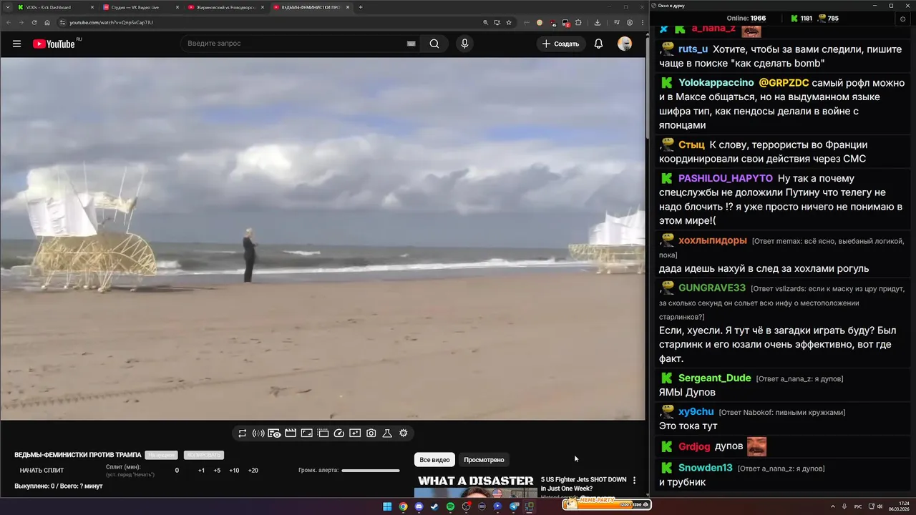Open the new tab plus button in Chrome
The width and height of the screenshot is (916, 515).
click(360, 7)
